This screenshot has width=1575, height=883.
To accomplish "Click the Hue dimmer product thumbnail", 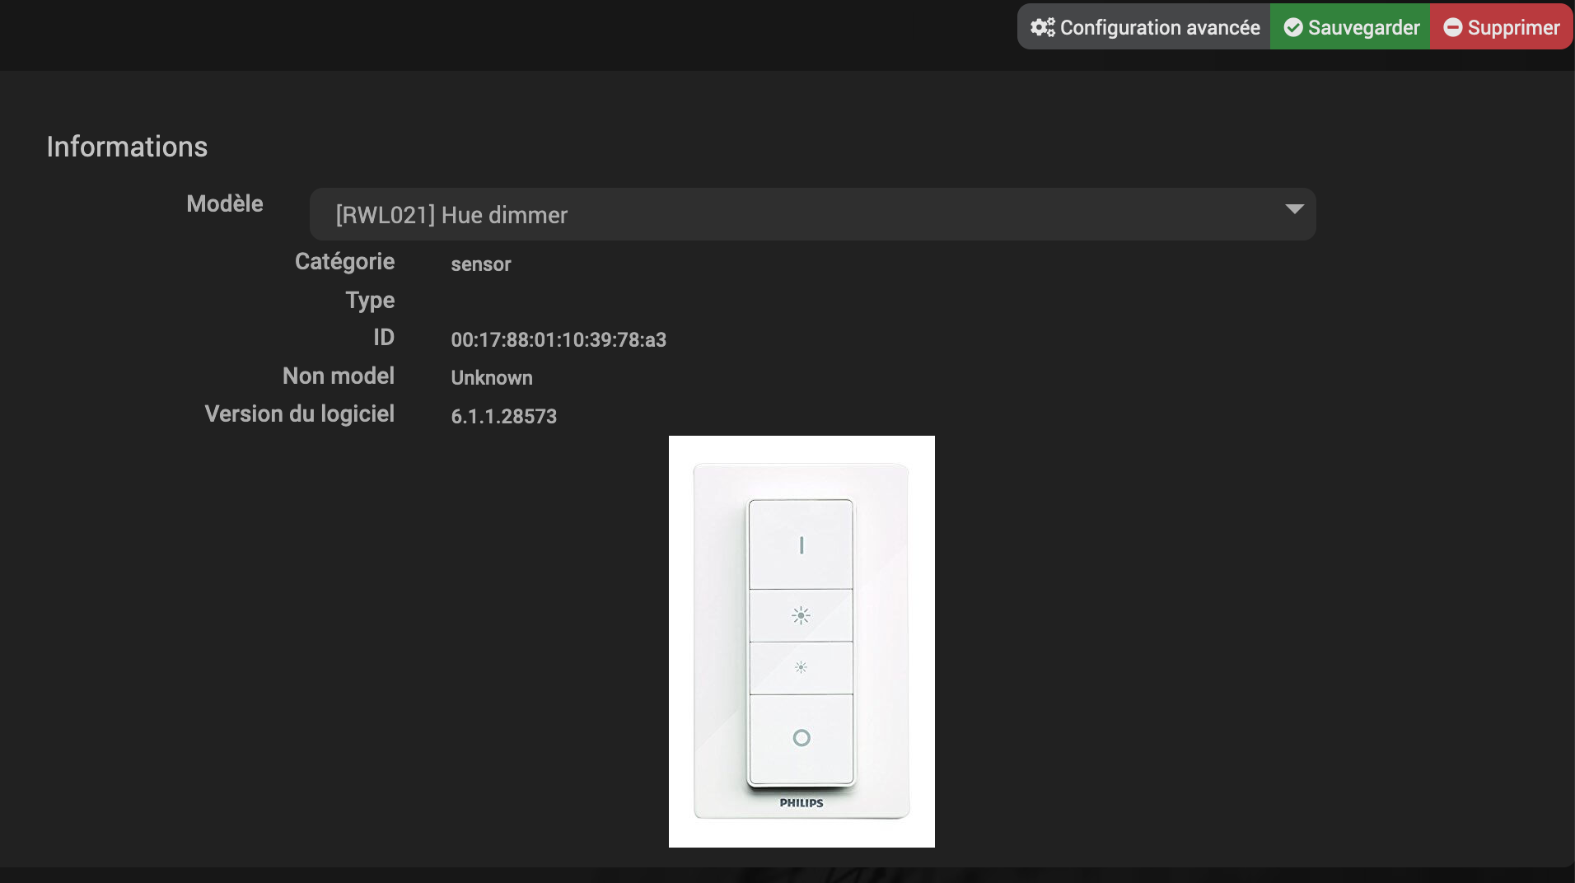I will pyautogui.click(x=802, y=641).
